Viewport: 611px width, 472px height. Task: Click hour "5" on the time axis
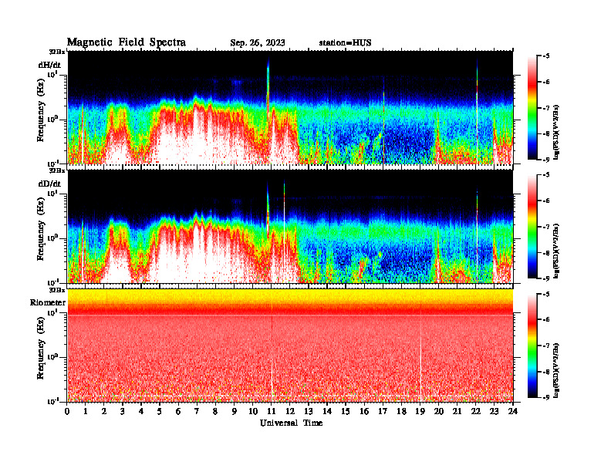tap(160, 412)
